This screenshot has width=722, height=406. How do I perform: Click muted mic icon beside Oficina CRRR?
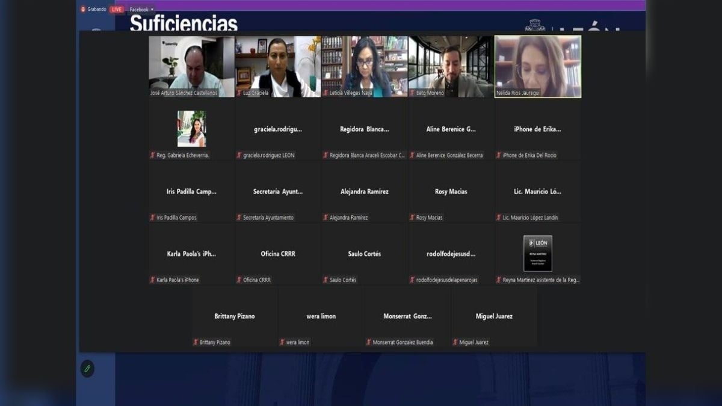(239, 280)
